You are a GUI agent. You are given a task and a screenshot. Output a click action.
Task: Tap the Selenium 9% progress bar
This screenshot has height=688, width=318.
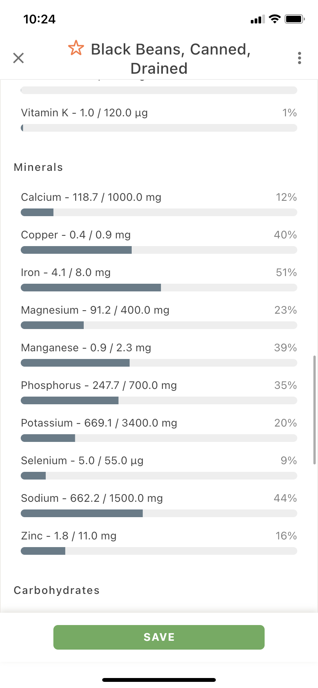tap(159, 476)
